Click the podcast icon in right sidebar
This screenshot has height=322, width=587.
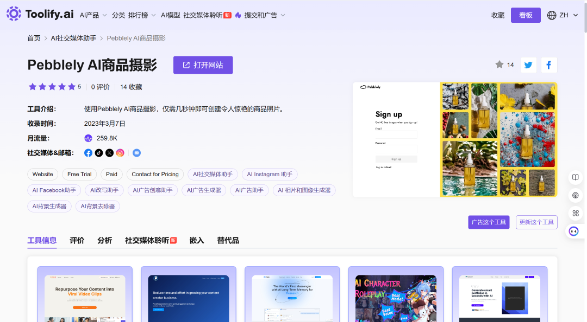click(576, 195)
